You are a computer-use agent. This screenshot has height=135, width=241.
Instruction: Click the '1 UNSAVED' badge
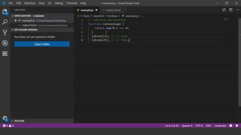[39, 16]
